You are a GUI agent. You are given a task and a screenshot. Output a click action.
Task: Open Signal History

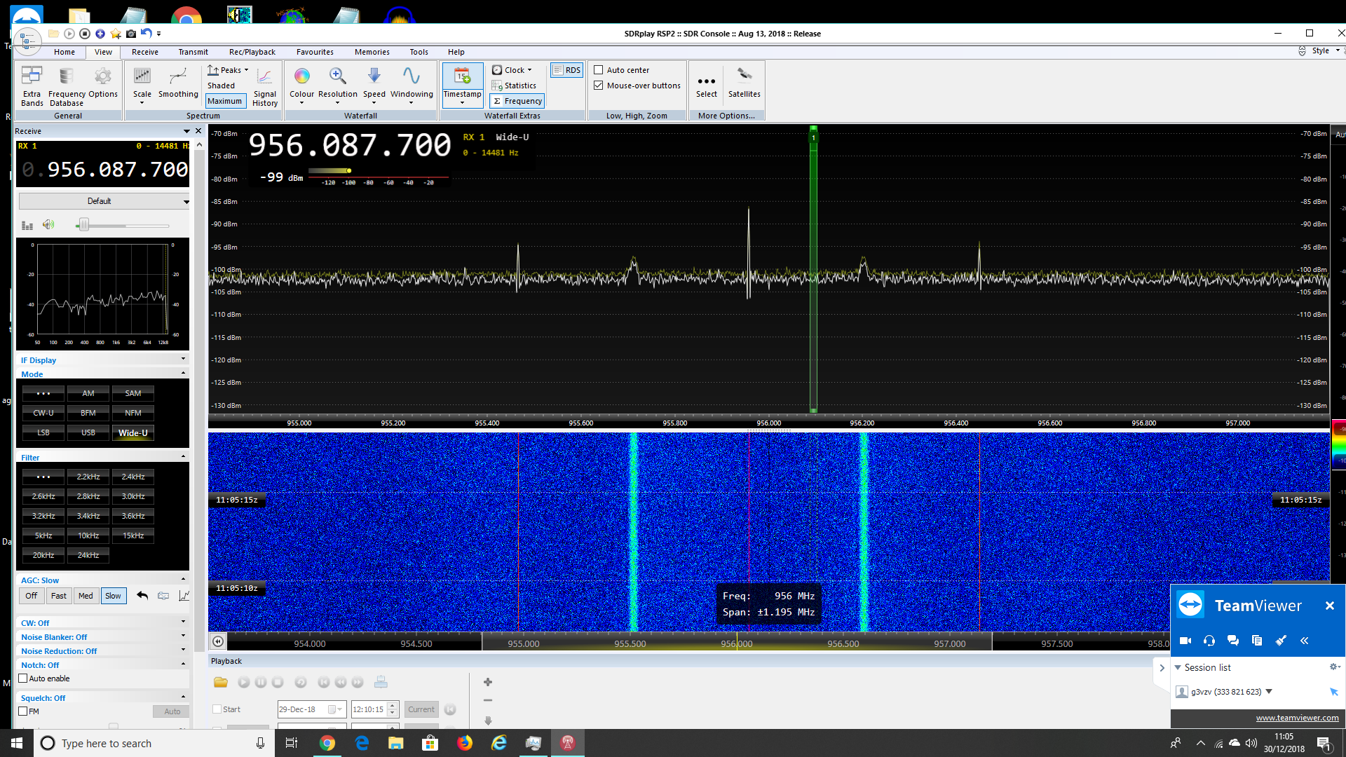265,86
